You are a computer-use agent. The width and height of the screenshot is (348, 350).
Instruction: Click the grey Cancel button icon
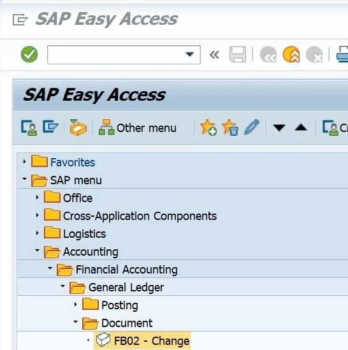pos(314,54)
